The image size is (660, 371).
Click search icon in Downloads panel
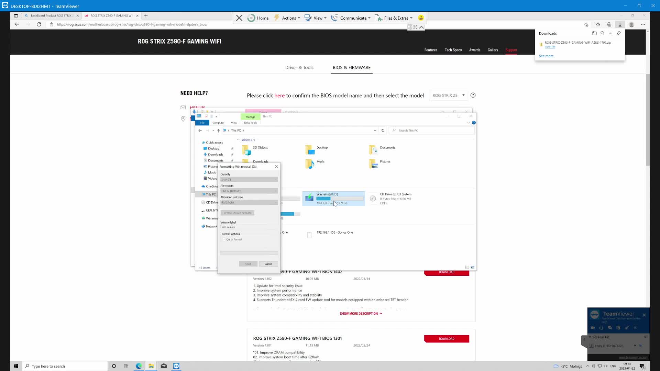[x=602, y=33]
